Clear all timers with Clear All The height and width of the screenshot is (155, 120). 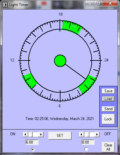(x=108, y=147)
